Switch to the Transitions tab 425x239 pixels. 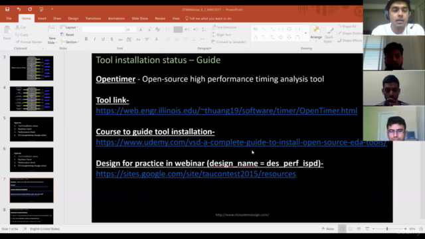click(x=93, y=19)
